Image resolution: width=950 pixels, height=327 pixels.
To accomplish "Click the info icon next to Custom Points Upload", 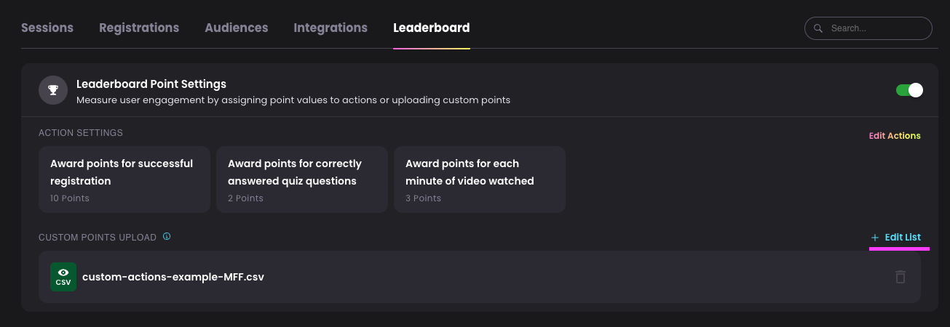I will pyautogui.click(x=167, y=236).
